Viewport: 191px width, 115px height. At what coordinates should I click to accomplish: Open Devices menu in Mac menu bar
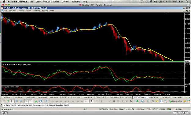tap(65, 2)
